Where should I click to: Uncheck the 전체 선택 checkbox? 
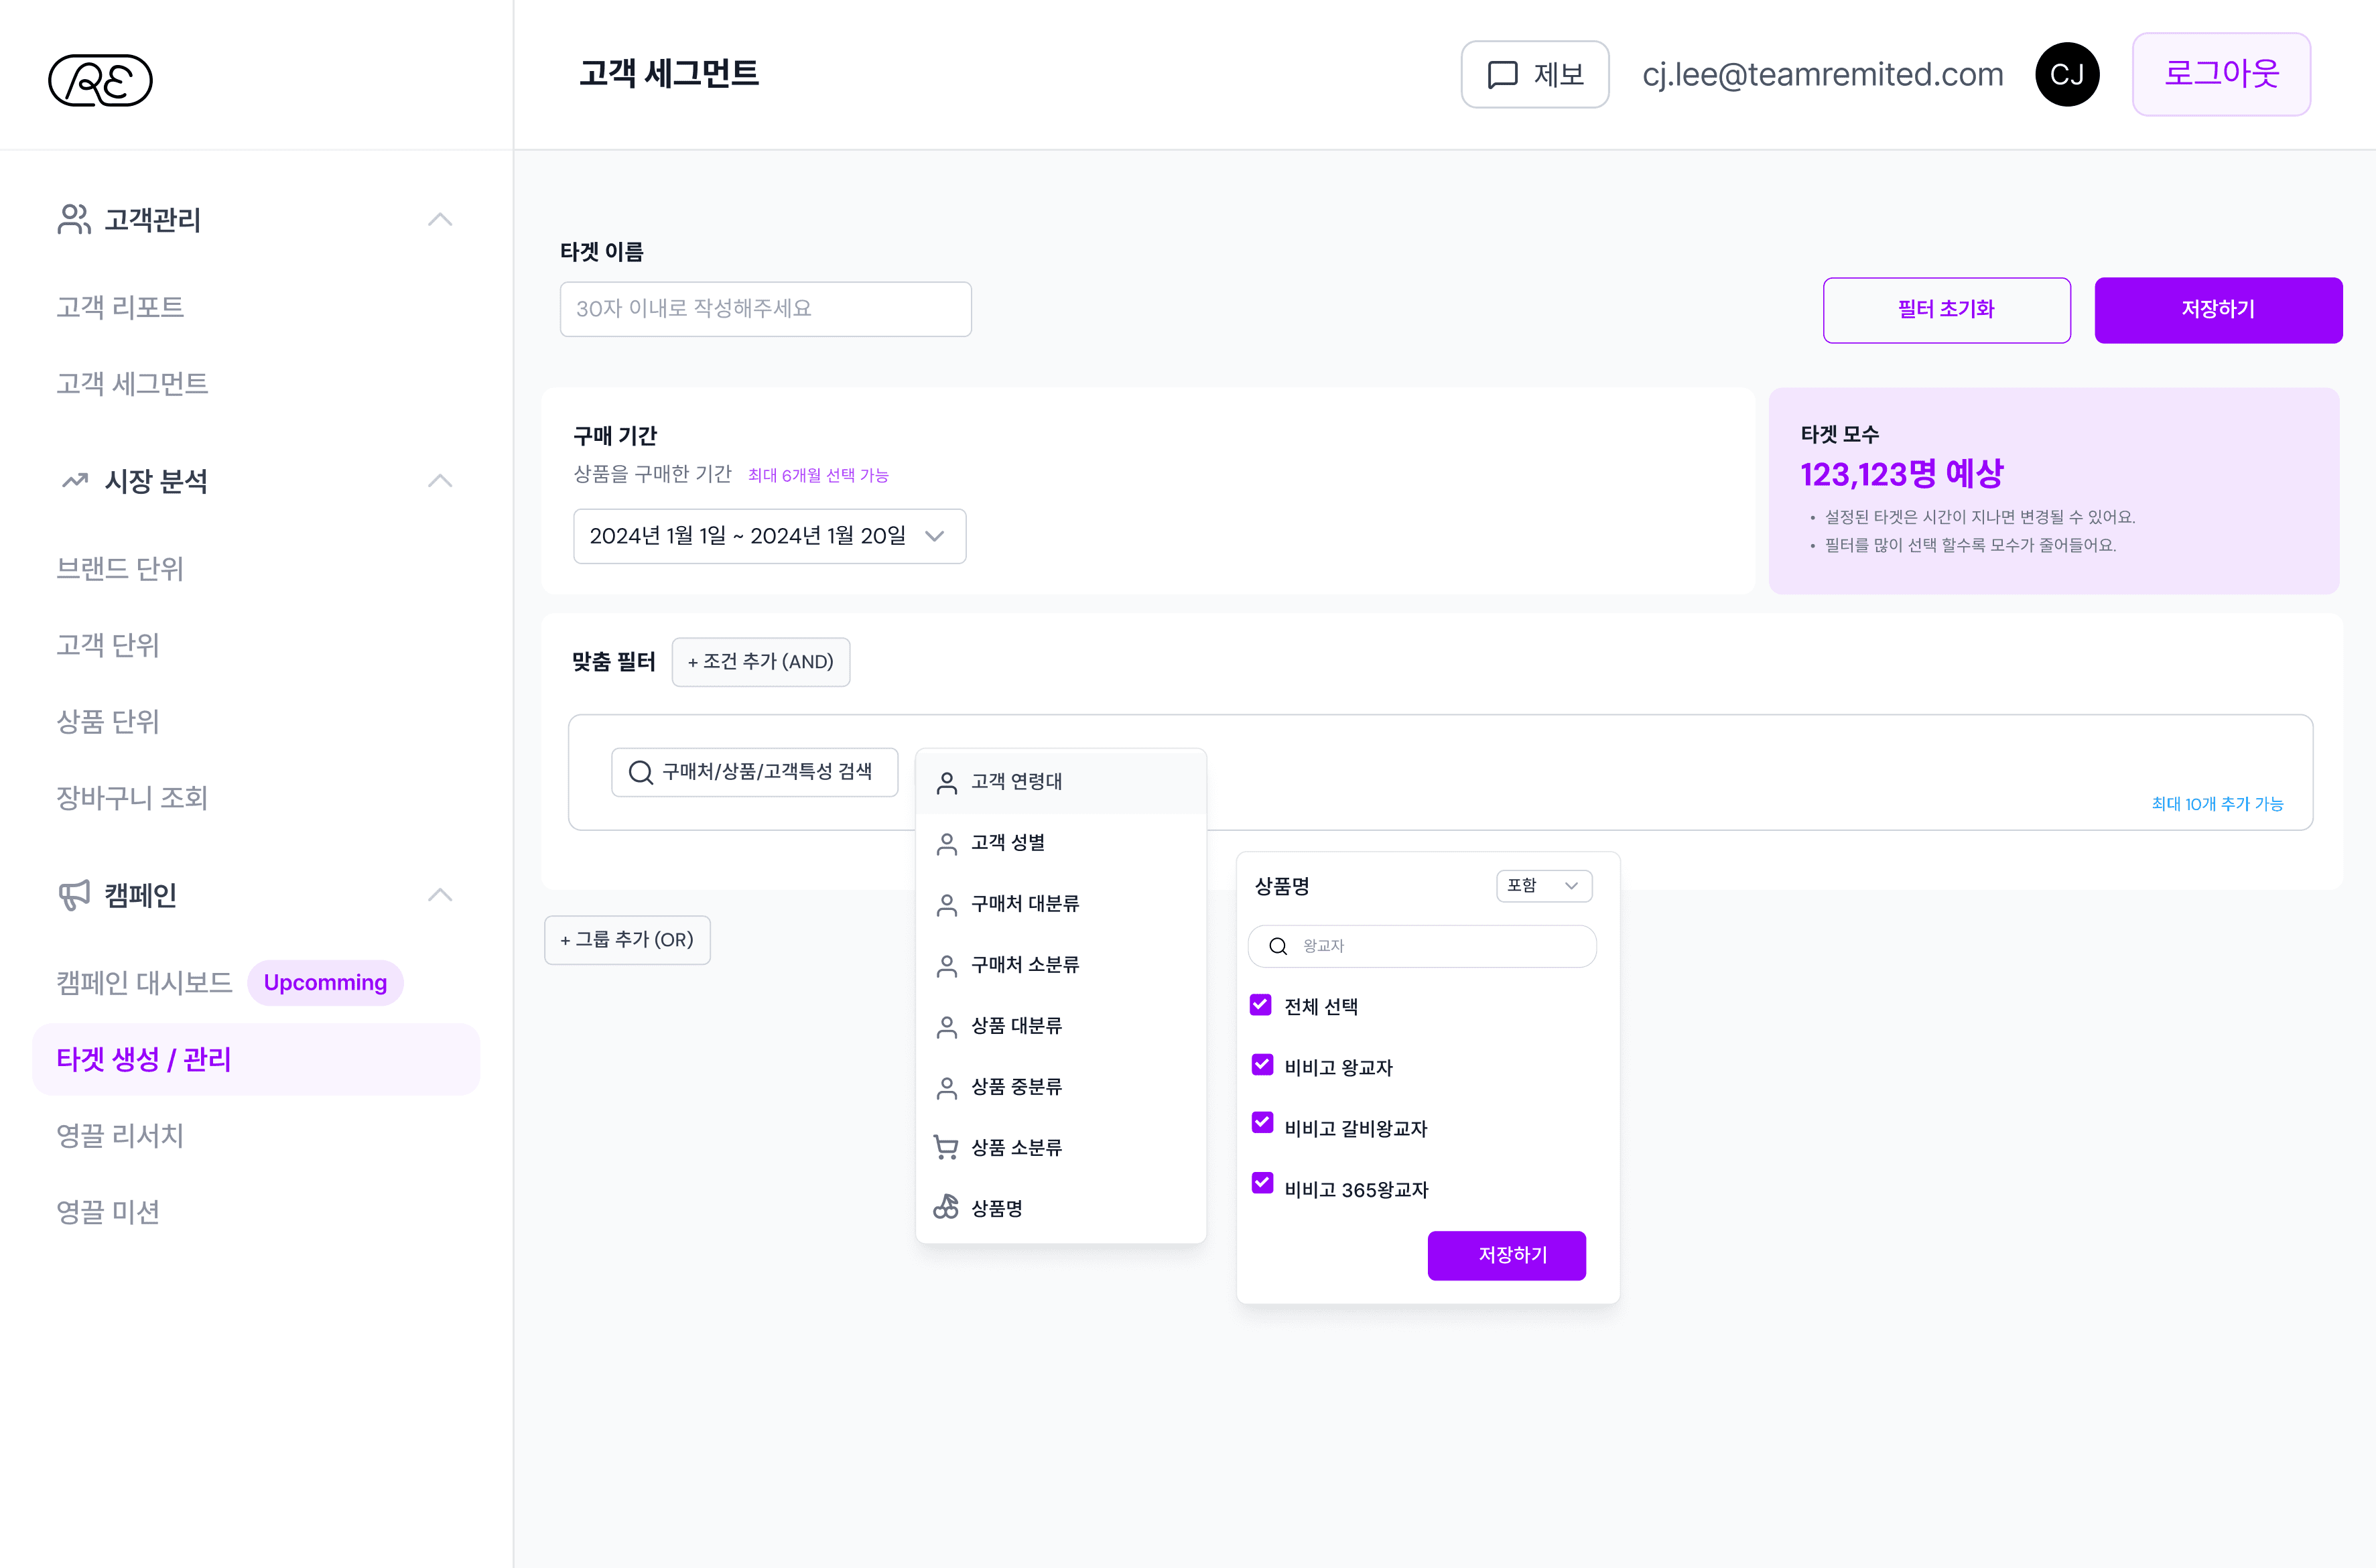tap(1261, 1005)
